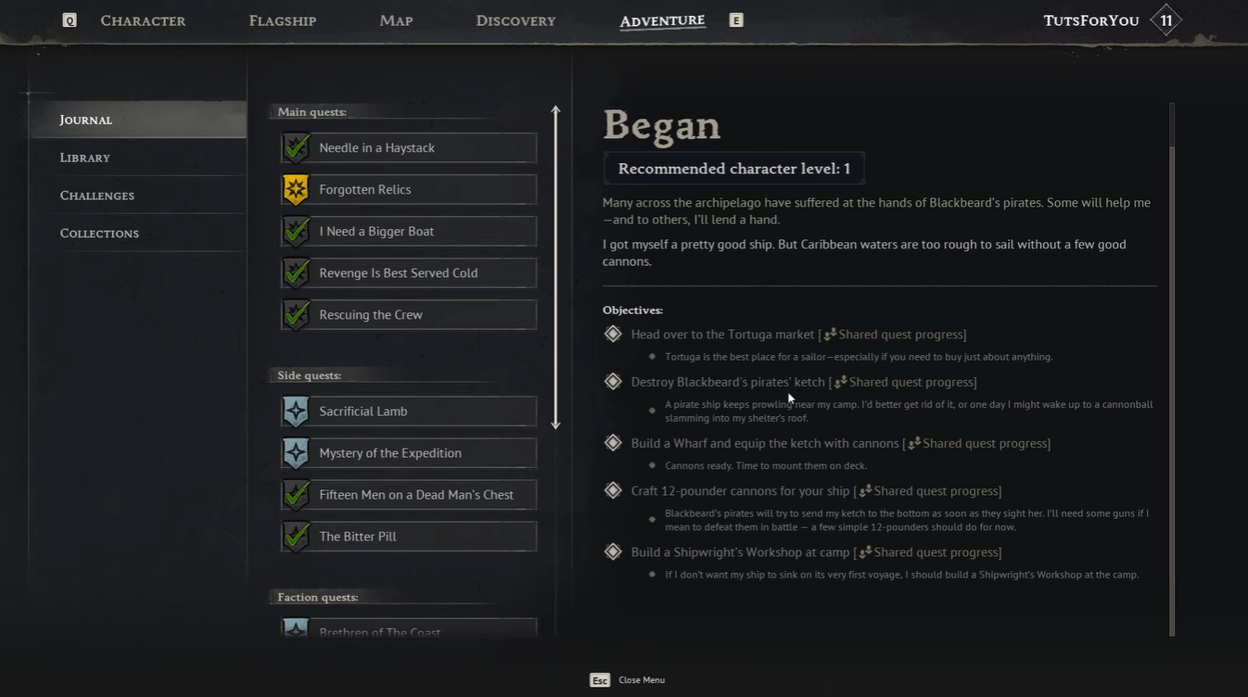The width and height of the screenshot is (1248, 697).
Task: Click the blue compass badge on Sacrificial Lamb
Action: pyautogui.click(x=296, y=412)
